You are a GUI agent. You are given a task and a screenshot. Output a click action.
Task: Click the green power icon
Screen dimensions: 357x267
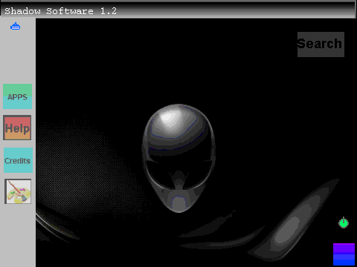tap(344, 222)
